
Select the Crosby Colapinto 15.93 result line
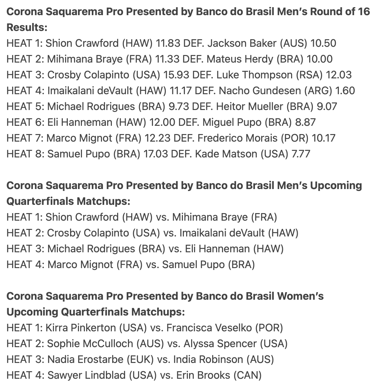click(x=179, y=75)
